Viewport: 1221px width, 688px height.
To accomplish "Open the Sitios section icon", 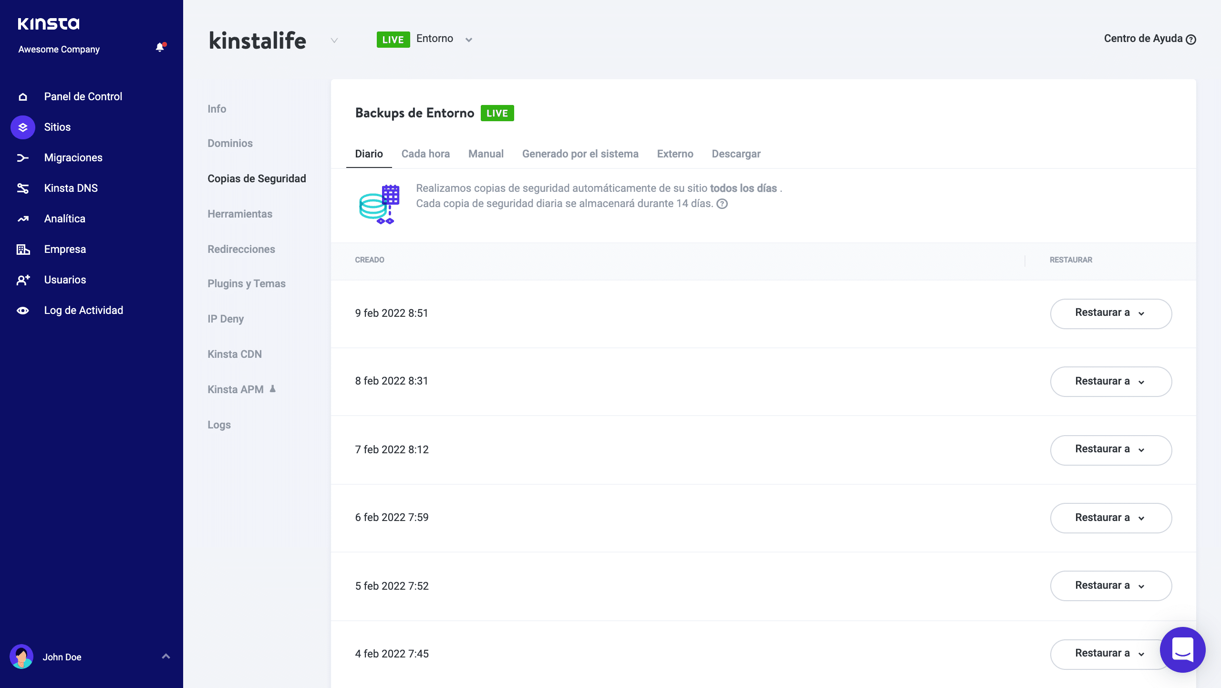I will point(22,127).
